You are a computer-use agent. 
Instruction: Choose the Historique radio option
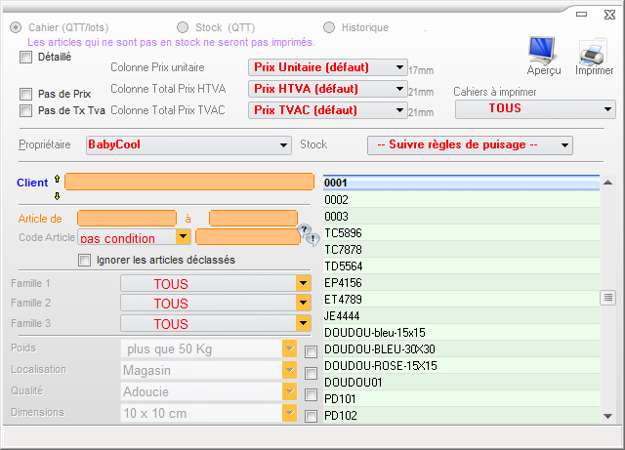(328, 27)
